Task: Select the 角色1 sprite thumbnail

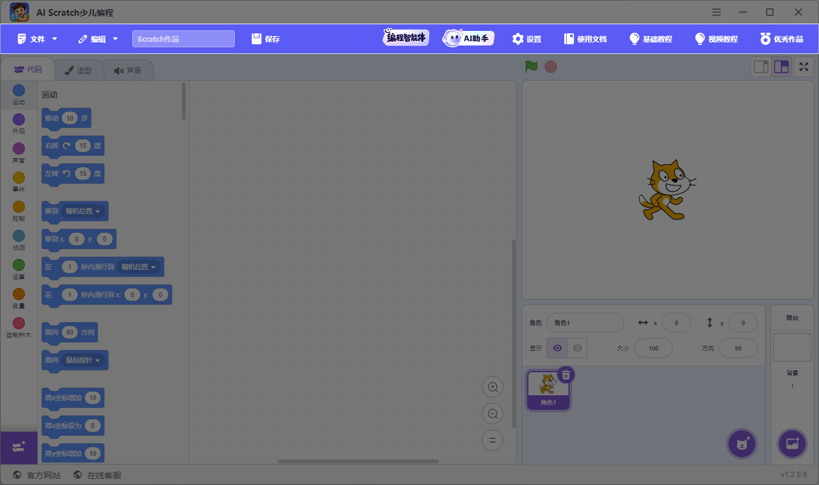Action: coord(548,390)
